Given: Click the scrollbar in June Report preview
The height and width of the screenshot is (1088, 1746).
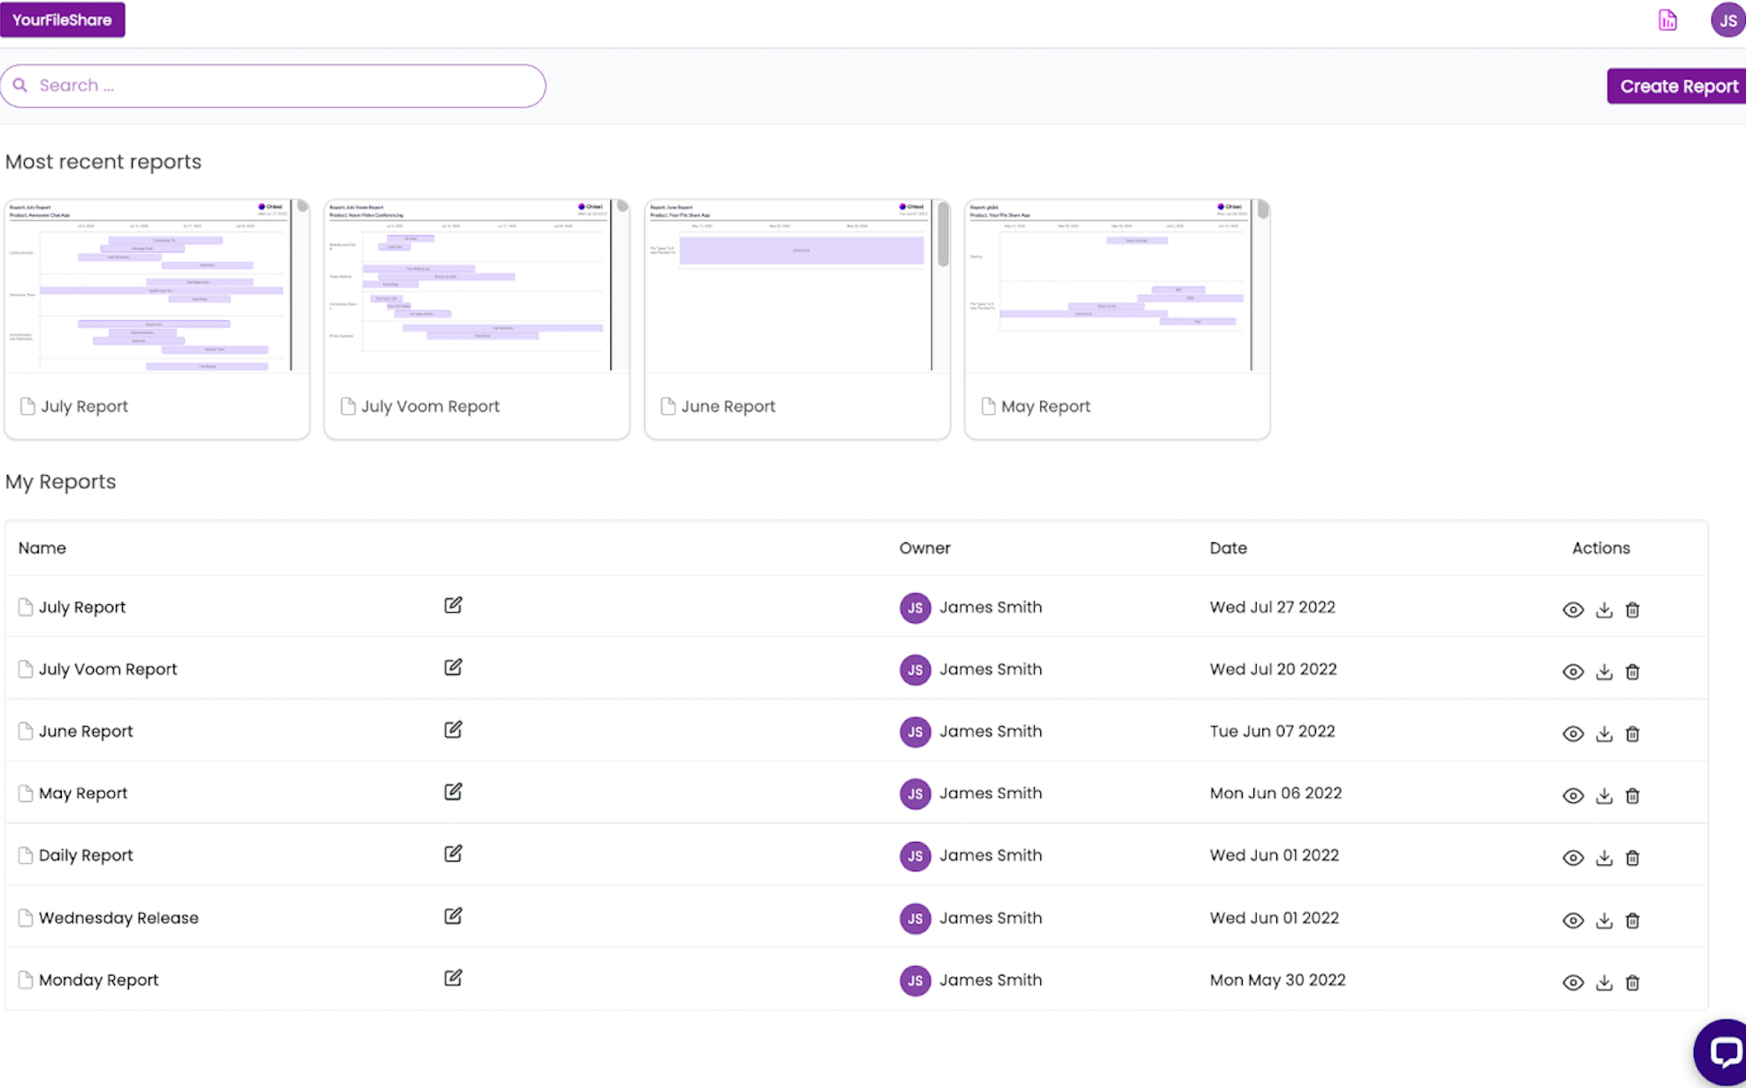Looking at the screenshot, I should pos(943,234).
